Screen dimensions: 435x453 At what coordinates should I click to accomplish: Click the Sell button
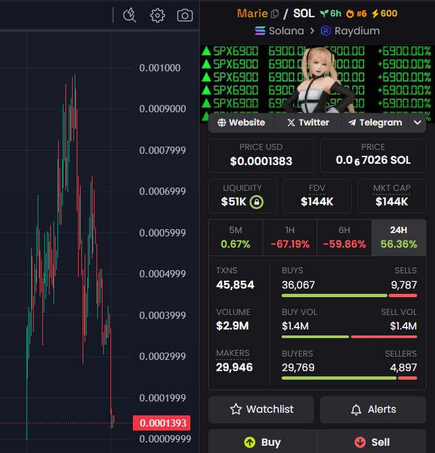click(372, 442)
